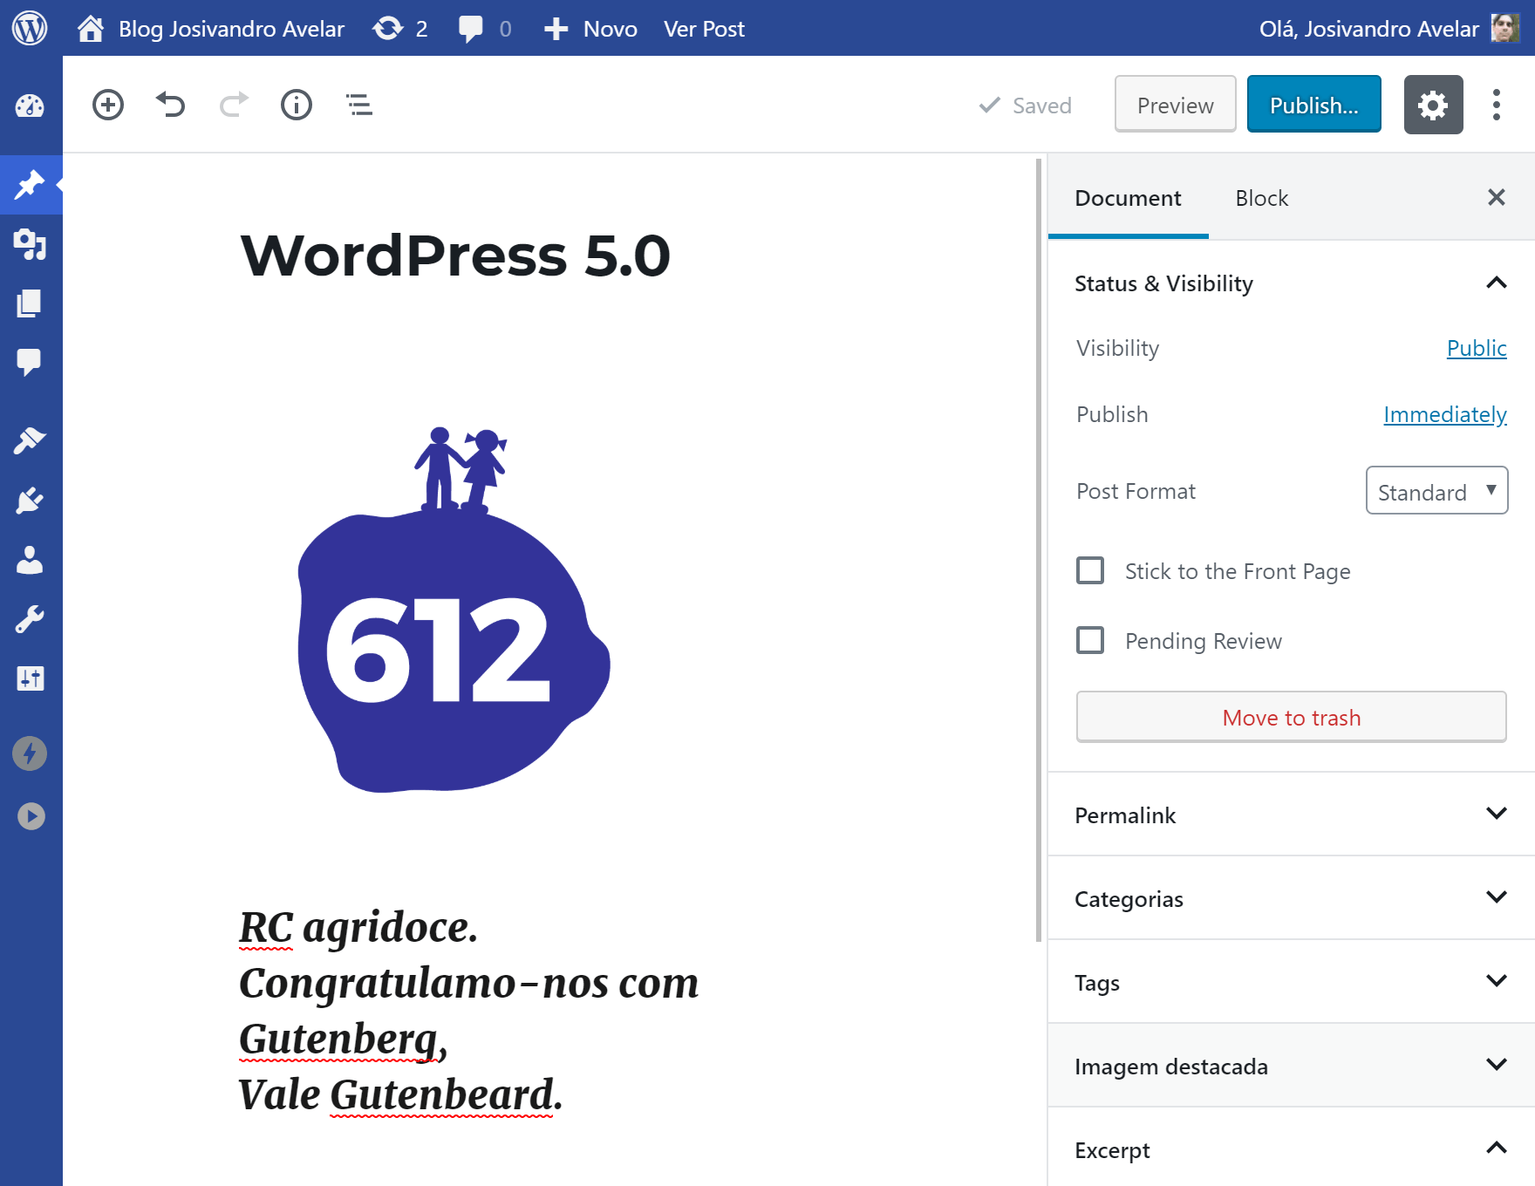Open the WordPress logo menu

[30, 28]
